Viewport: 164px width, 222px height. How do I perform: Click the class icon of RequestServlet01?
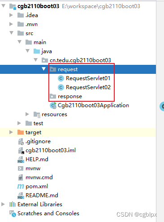pos(61,78)
